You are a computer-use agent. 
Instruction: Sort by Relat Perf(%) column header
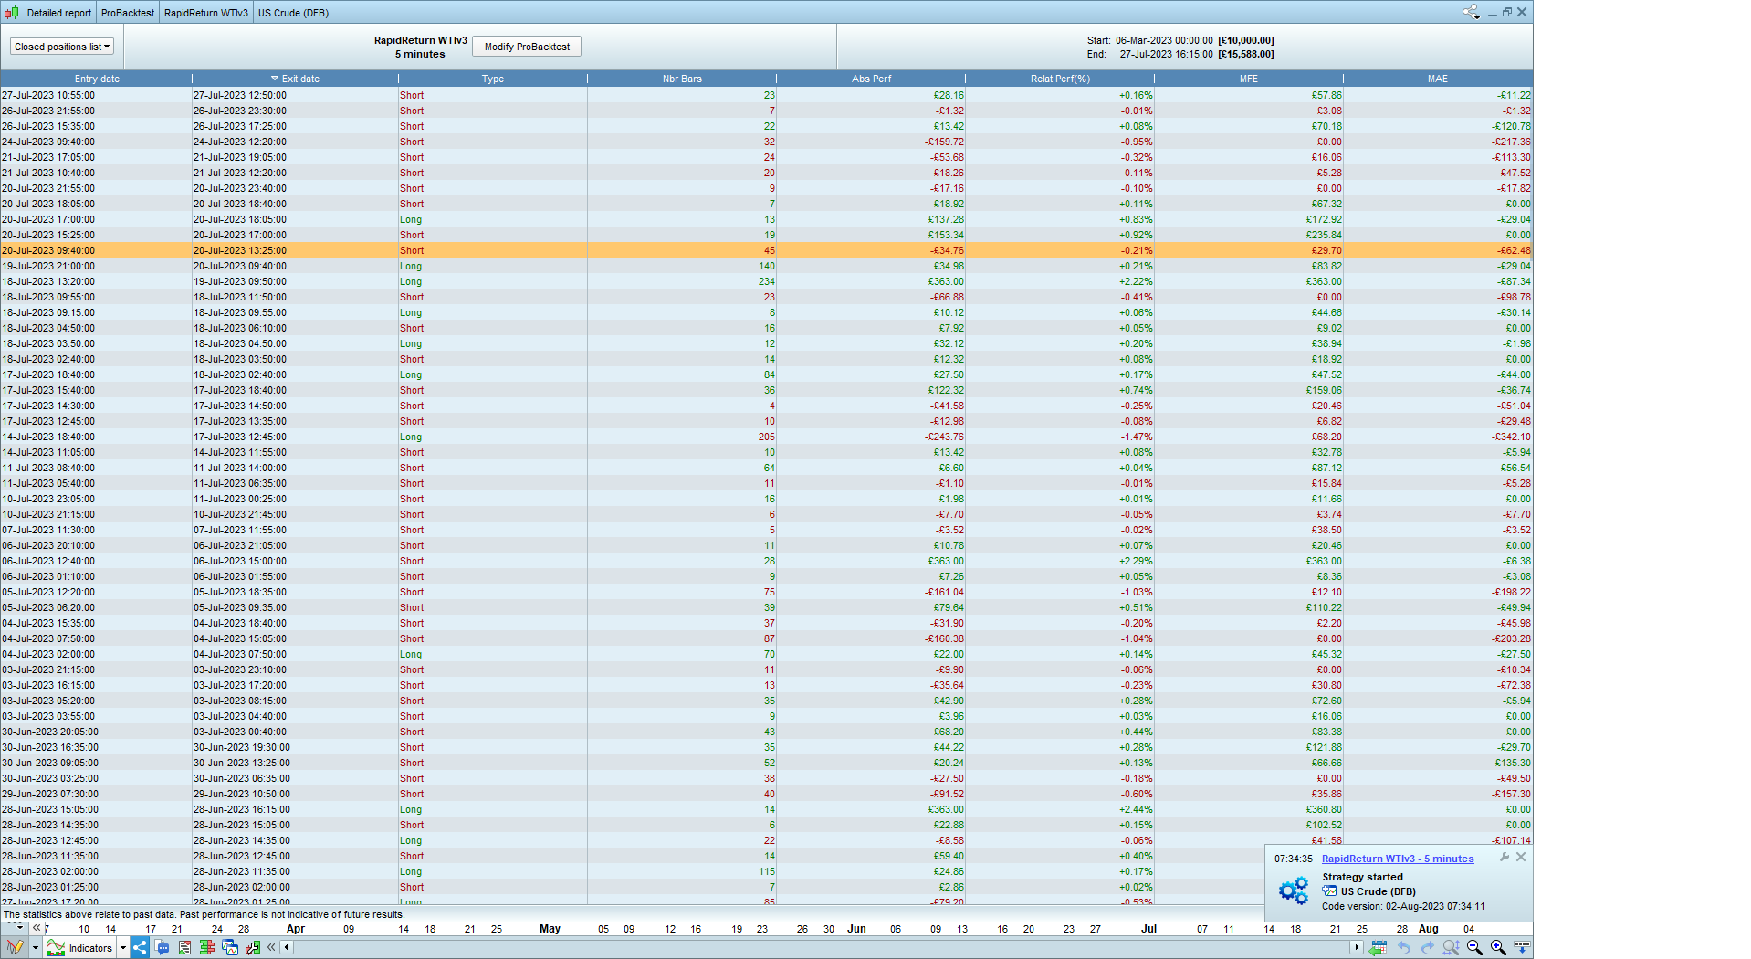[x=1060, y=79]
